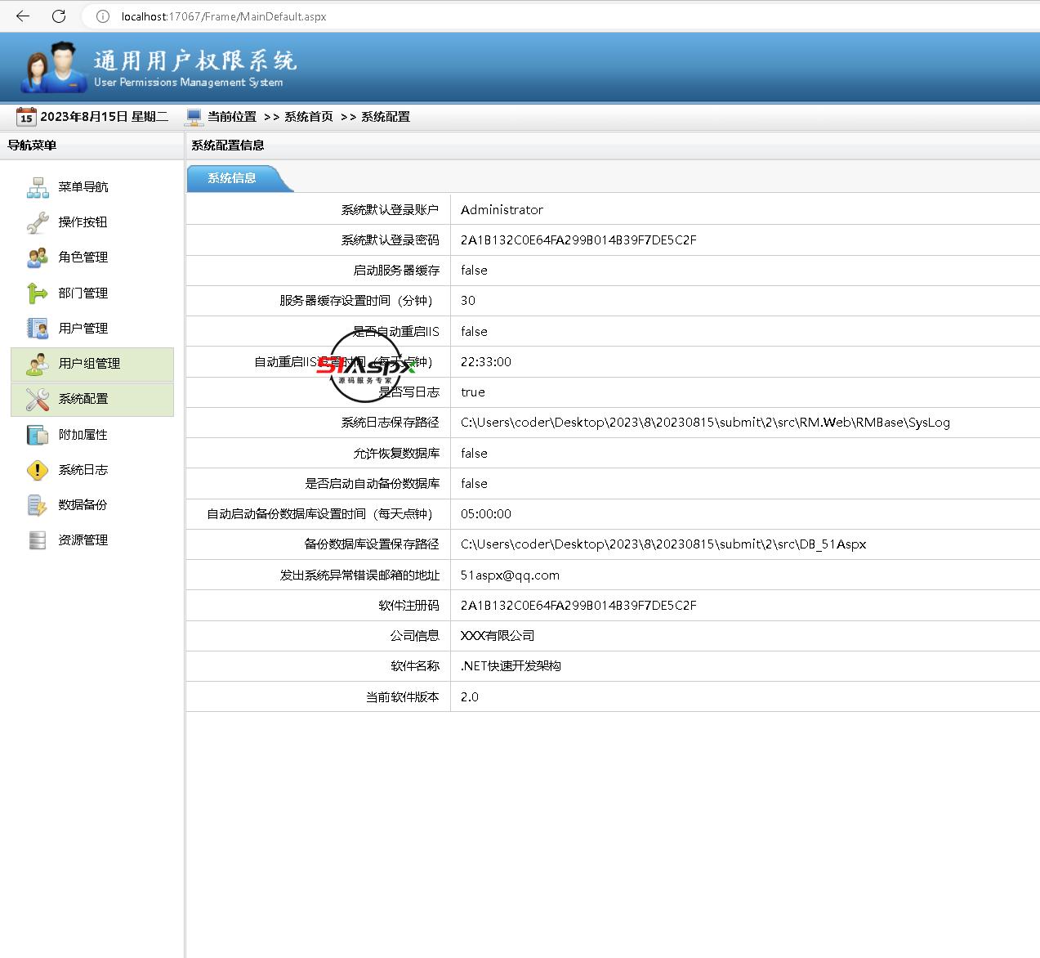Click the calendar icon beside the date
The image size is (1040, 958).
[26, 116]
